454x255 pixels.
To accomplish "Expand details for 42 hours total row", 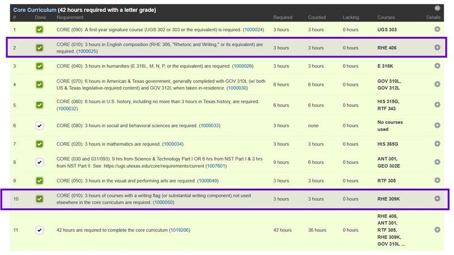I will coord(437,229).
